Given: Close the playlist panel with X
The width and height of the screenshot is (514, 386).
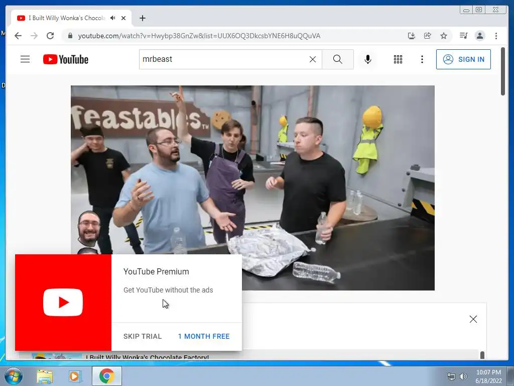Looking at the screenshot, I should coord(473,319).
